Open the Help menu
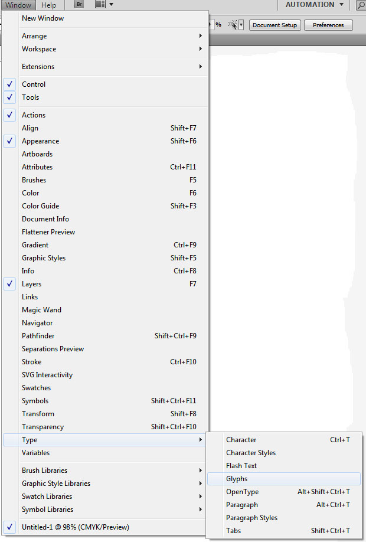Screen dimensions: 366x542 click(x=49, y=5)
